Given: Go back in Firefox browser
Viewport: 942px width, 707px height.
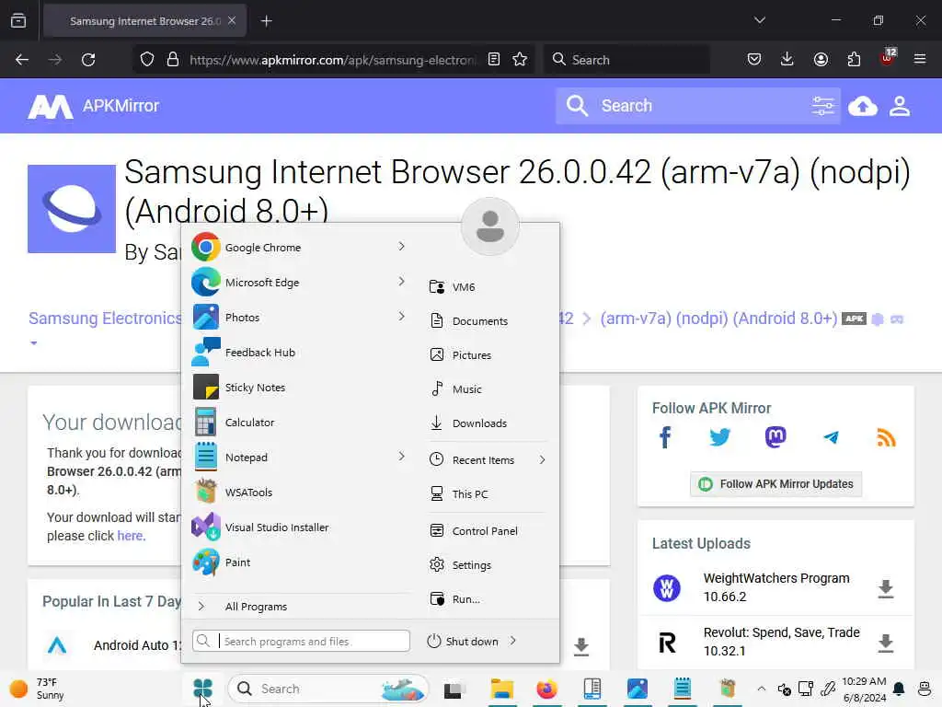Looking at the screenshot, I should (22, 60).
